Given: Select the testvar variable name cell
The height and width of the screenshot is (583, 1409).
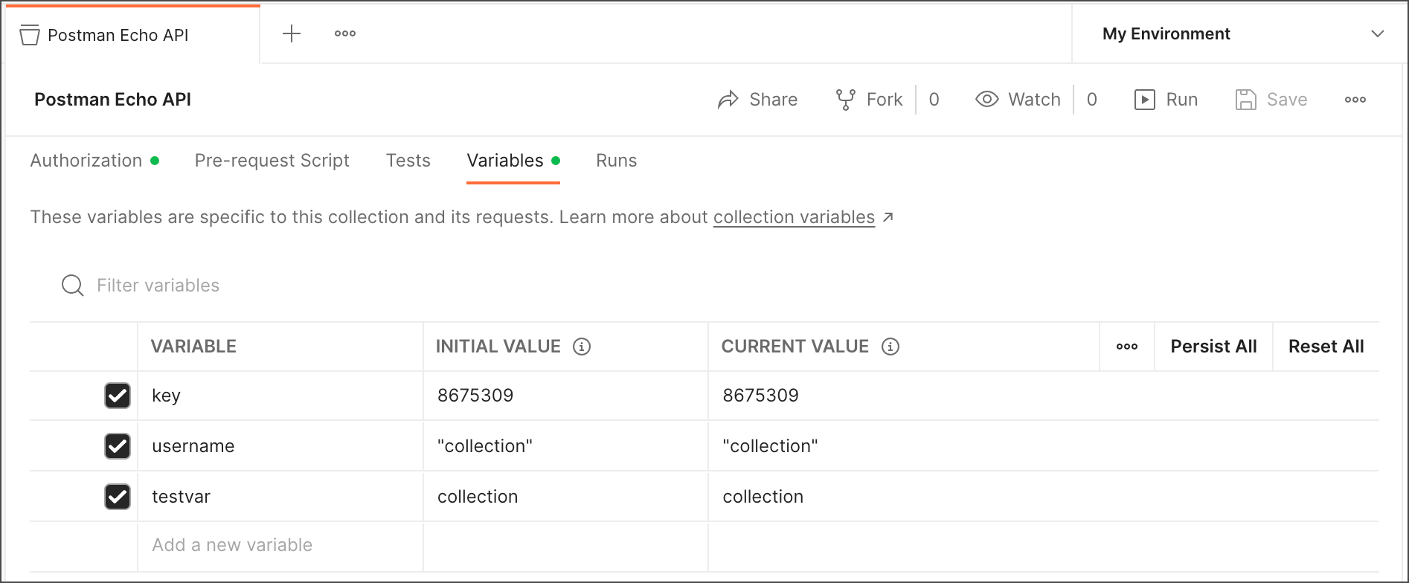Looking at the screenshot, I should pyautogui.click(x=280, y=497).
